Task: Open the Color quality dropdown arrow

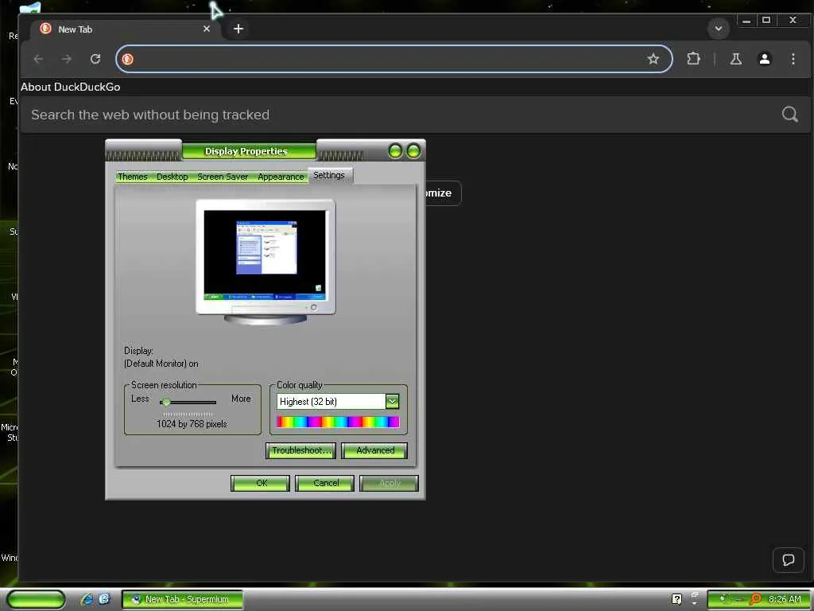Action: [393, 401]
